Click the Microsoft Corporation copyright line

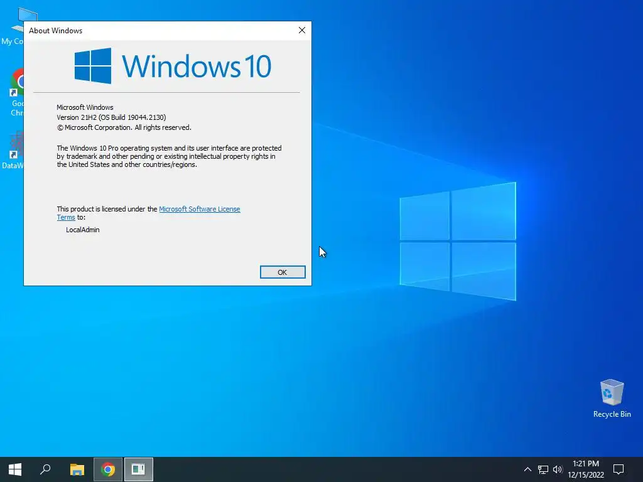pyautogui.click(x=124, y=127)
